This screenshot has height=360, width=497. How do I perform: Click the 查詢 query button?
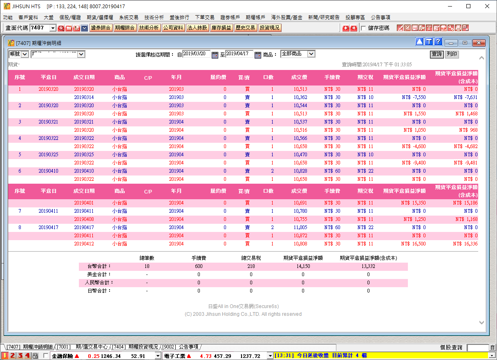437,54
